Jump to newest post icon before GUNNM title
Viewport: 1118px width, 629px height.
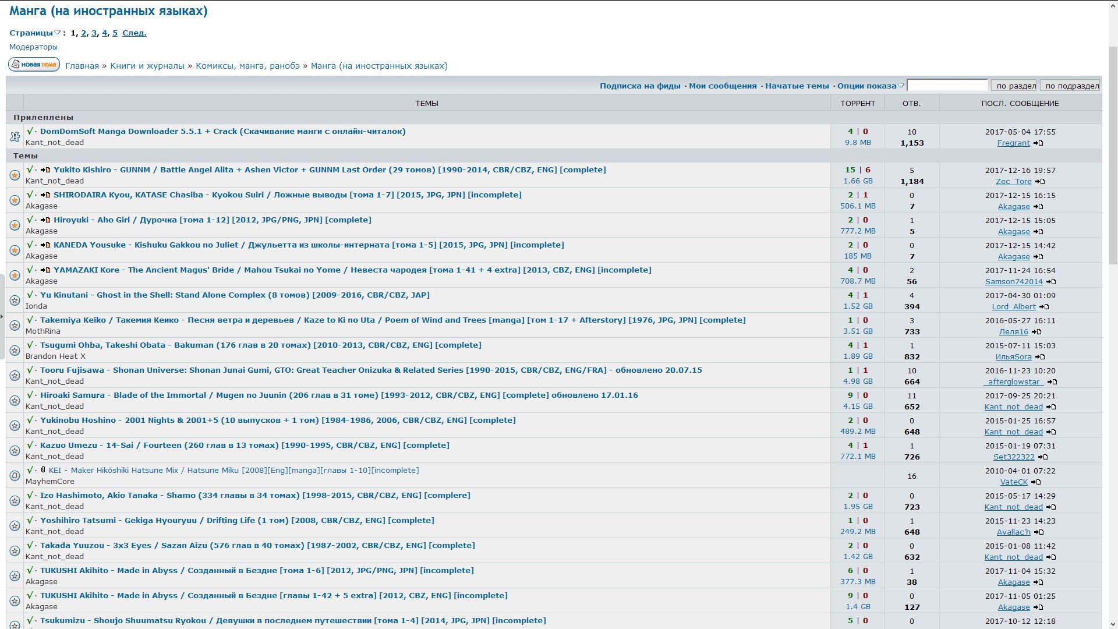pyautogui.click(x=45, y=170)
